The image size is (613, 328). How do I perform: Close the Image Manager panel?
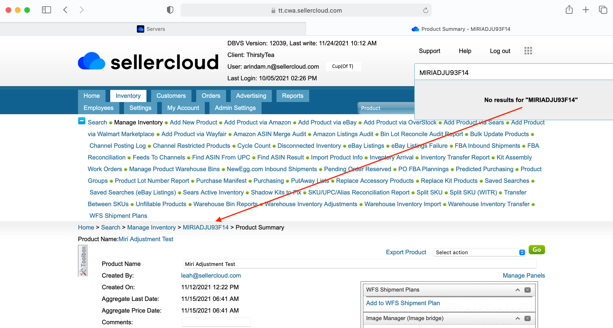coord(527,319)
